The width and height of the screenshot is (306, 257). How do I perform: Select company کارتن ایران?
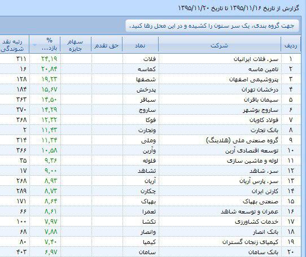(x=265, y=191)
